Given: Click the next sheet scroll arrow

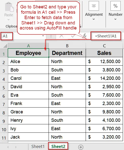Looking at the screenshot, I should point(16,147).
